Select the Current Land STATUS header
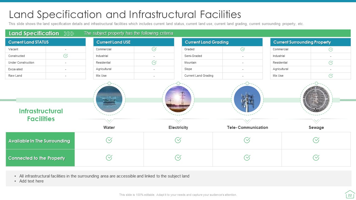 point(45,42)
